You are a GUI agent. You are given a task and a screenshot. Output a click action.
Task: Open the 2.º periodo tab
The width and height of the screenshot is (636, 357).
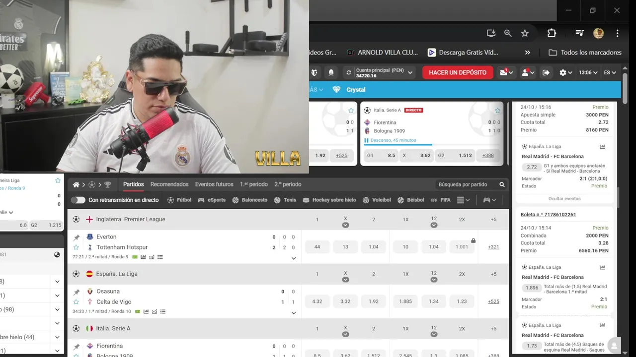click(x=288, y=184)
